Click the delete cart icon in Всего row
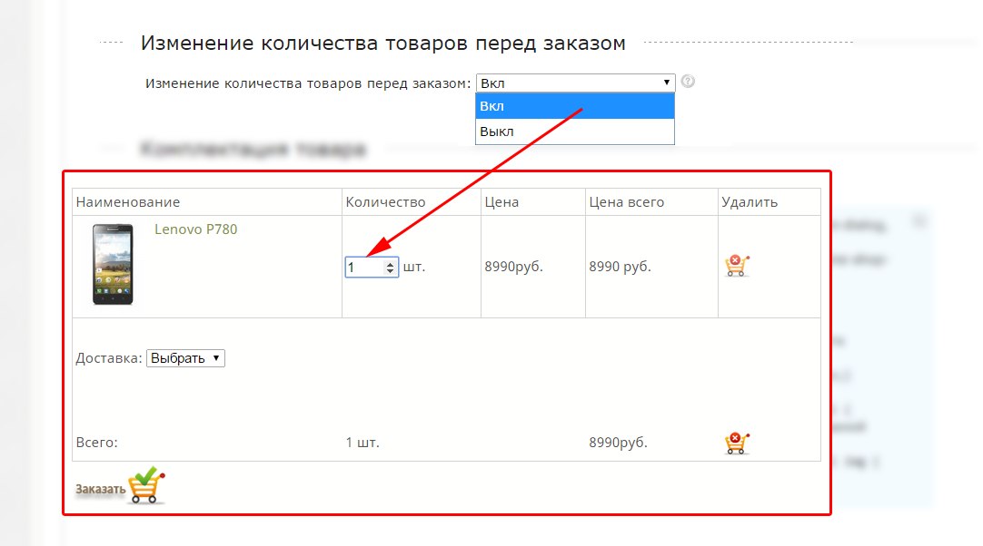This screenshot has height=546, width=983. click(736, 443)
